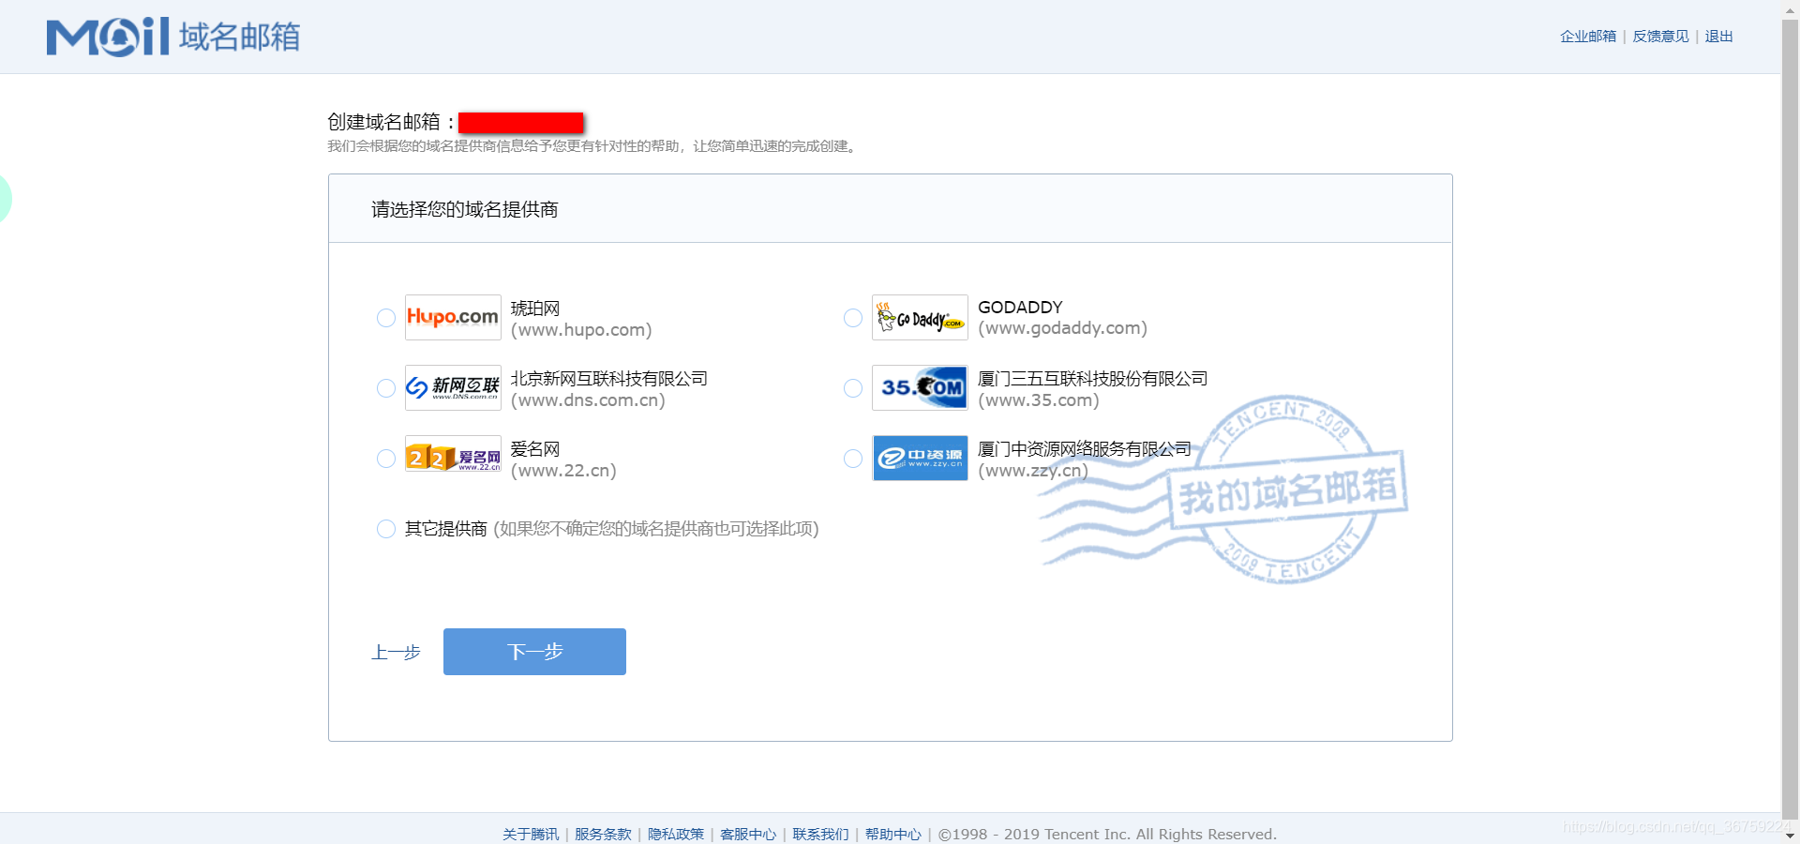Select the 其它提供商 radio button

(x=385, y=529)
